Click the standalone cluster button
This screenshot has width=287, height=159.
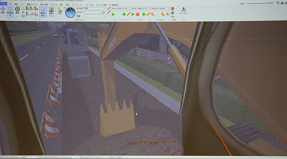click(x=183, y=12)
